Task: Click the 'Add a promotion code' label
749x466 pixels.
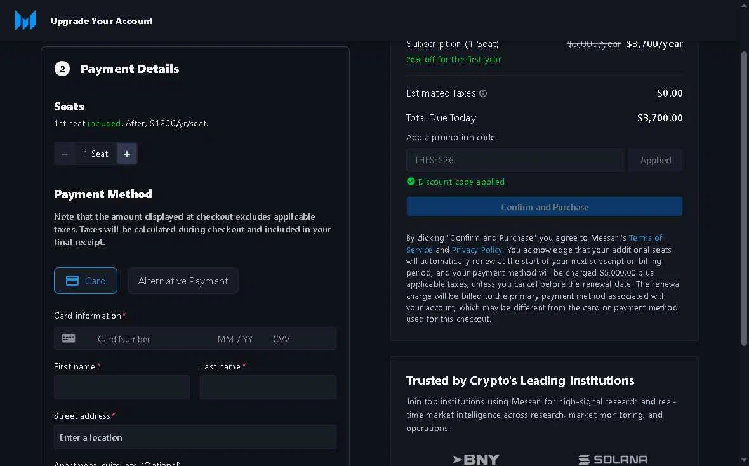Action: pos(451,137)
